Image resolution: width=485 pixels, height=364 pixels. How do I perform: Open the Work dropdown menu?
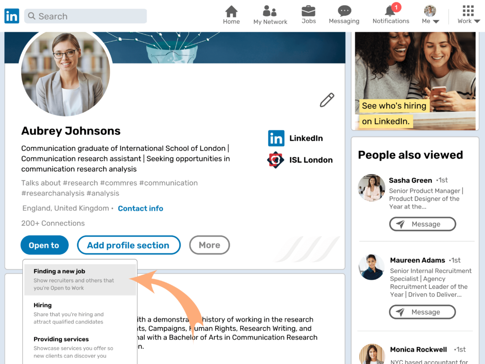tap(468, 14)
